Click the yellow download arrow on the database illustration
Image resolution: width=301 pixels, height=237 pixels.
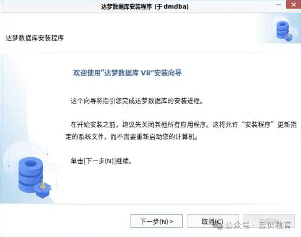(43, 185)
